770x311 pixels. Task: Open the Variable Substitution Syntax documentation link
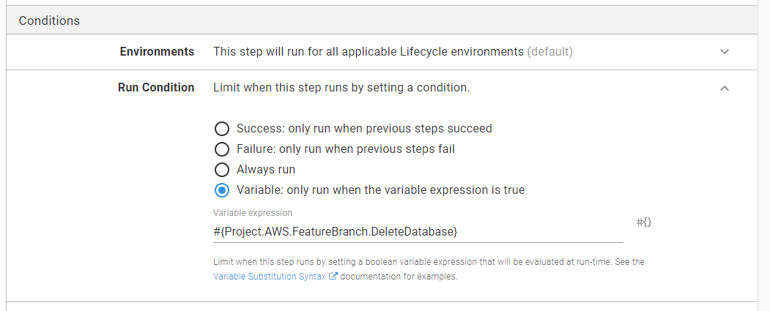point(270,277)
